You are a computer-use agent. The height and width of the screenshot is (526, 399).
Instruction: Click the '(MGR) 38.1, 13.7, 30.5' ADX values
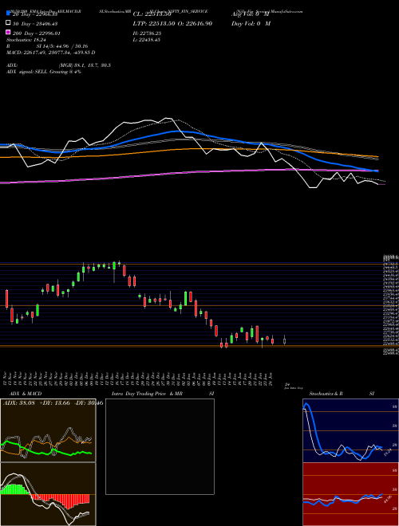click(85, 65)
